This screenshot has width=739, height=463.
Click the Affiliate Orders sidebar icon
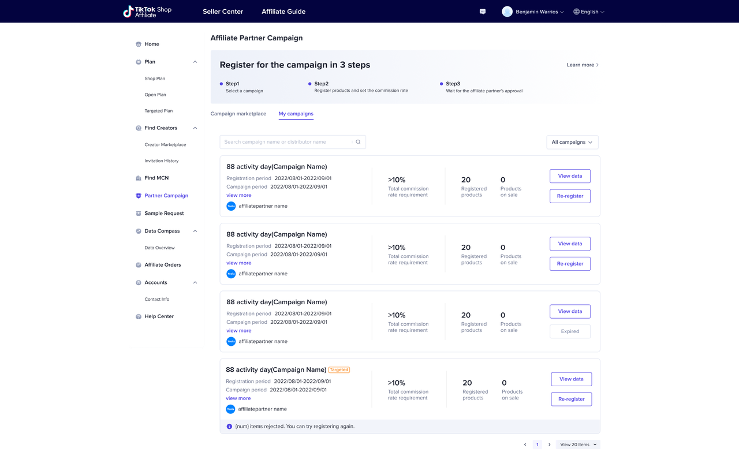[139, 265]
